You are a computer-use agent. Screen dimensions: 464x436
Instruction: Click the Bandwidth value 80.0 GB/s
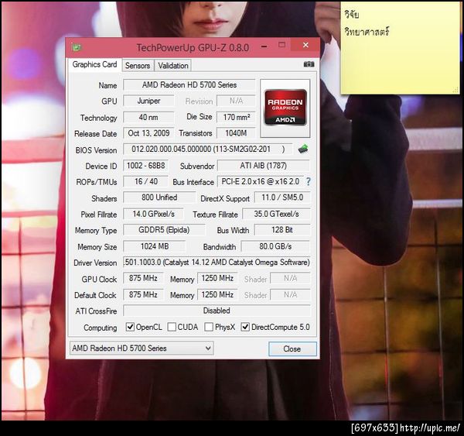275,246
